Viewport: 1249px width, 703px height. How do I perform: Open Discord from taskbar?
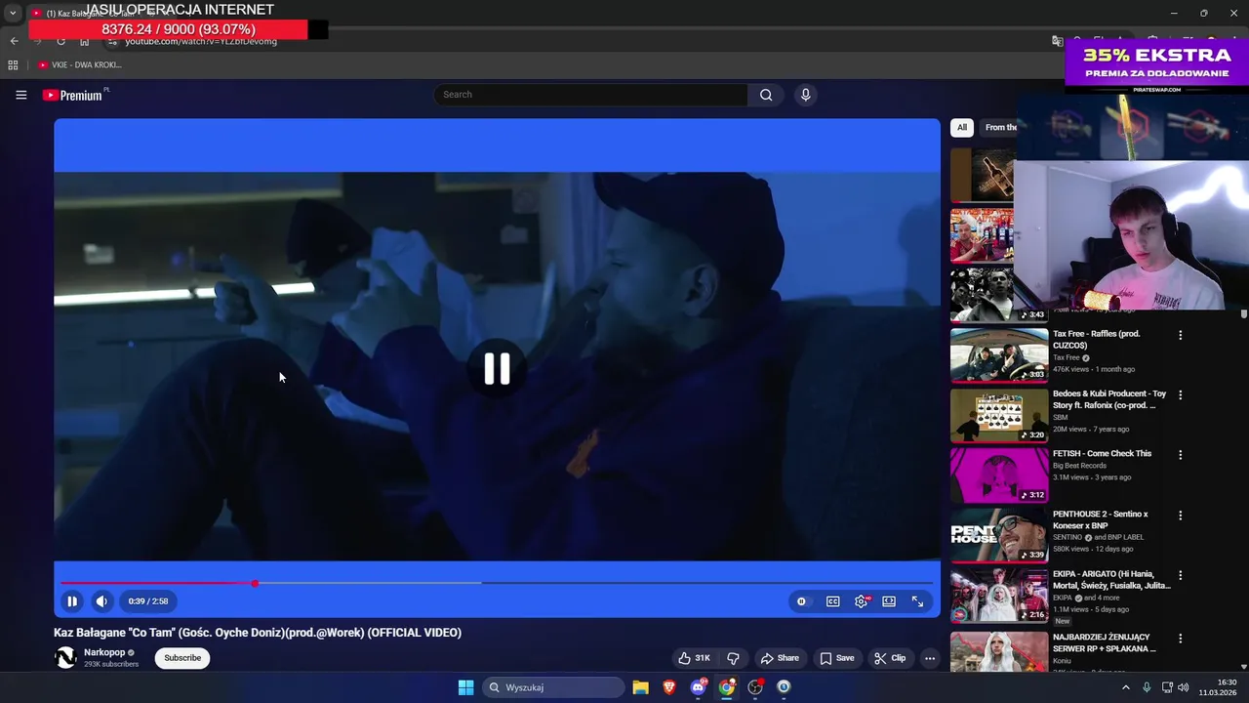(698, 687)
